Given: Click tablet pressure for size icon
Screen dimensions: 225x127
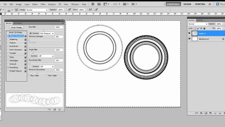Looking at the screenshot, I should tap(96, 10).
